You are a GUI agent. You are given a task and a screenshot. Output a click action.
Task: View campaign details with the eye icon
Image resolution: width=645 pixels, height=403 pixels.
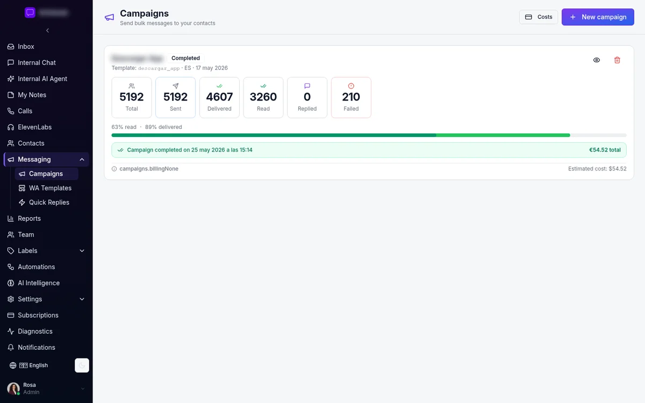[597, 60]
